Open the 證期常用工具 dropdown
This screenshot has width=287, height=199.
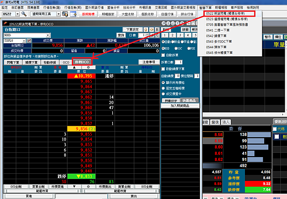click(58, 14)
